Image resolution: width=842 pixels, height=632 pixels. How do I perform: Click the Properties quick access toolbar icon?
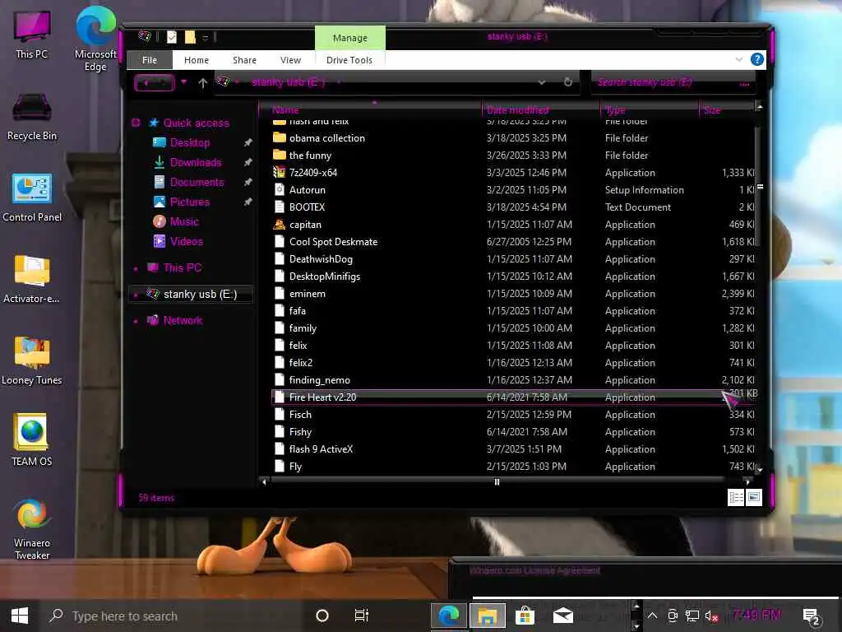[x=172, y=37]
